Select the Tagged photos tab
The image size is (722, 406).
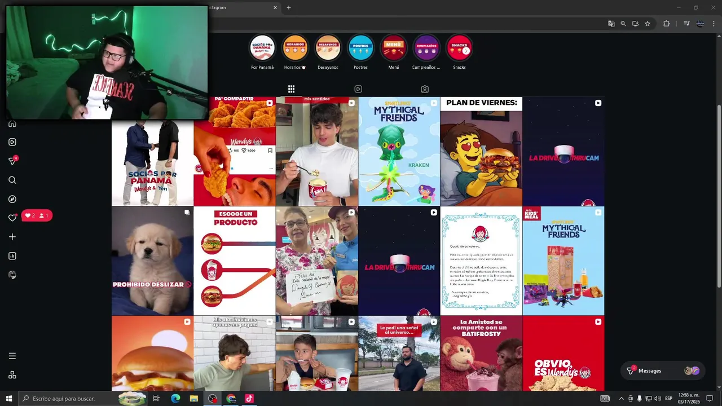(x=425, y=89)
